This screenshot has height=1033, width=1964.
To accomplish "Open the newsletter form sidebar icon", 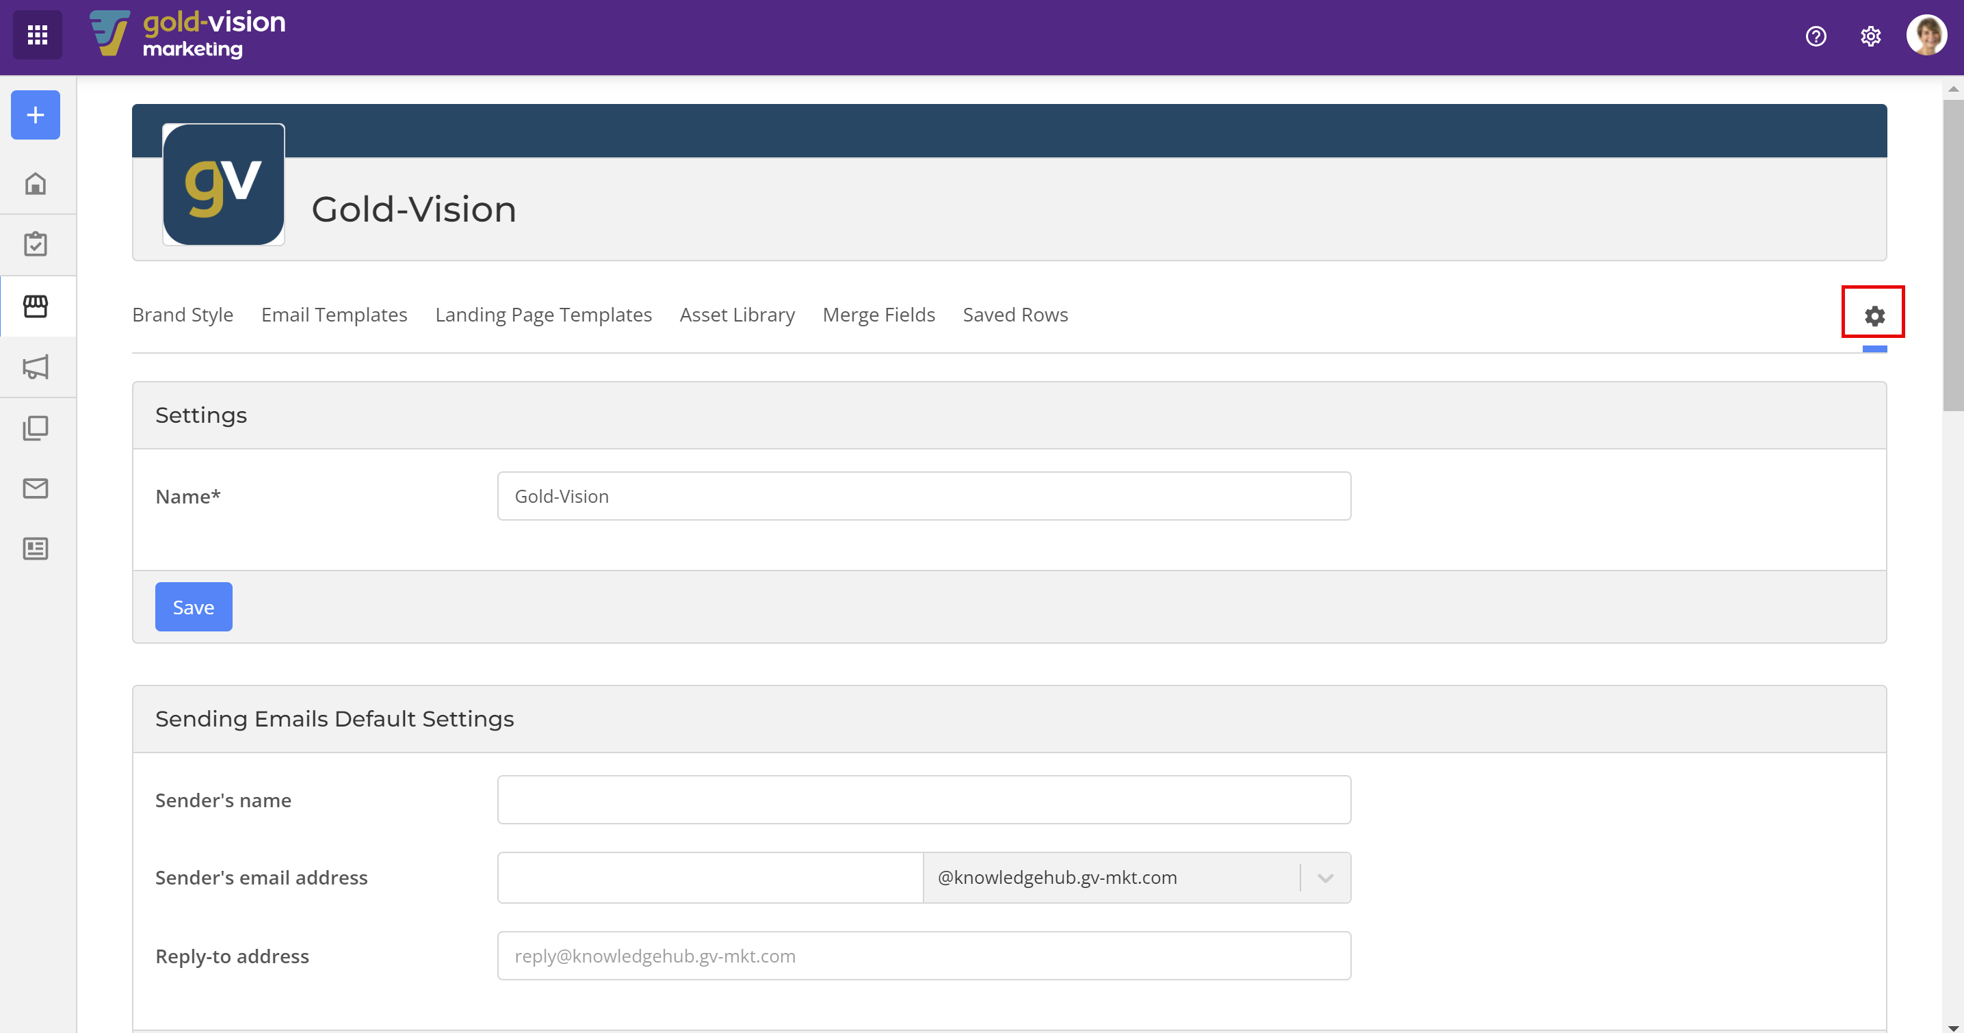I will click(x=36, y=548).
